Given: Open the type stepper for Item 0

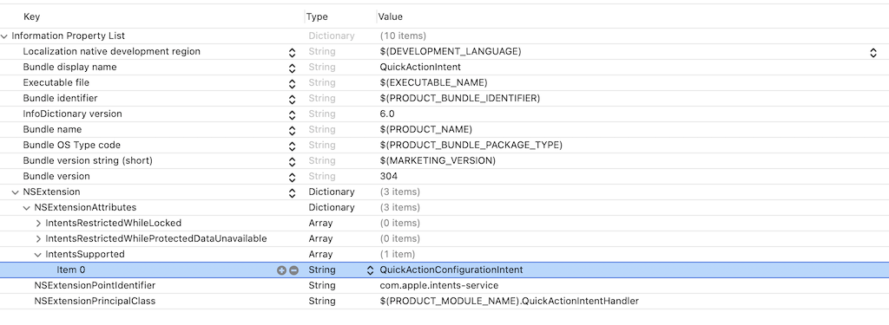Looking at the screenshot, I should [370, 270].
